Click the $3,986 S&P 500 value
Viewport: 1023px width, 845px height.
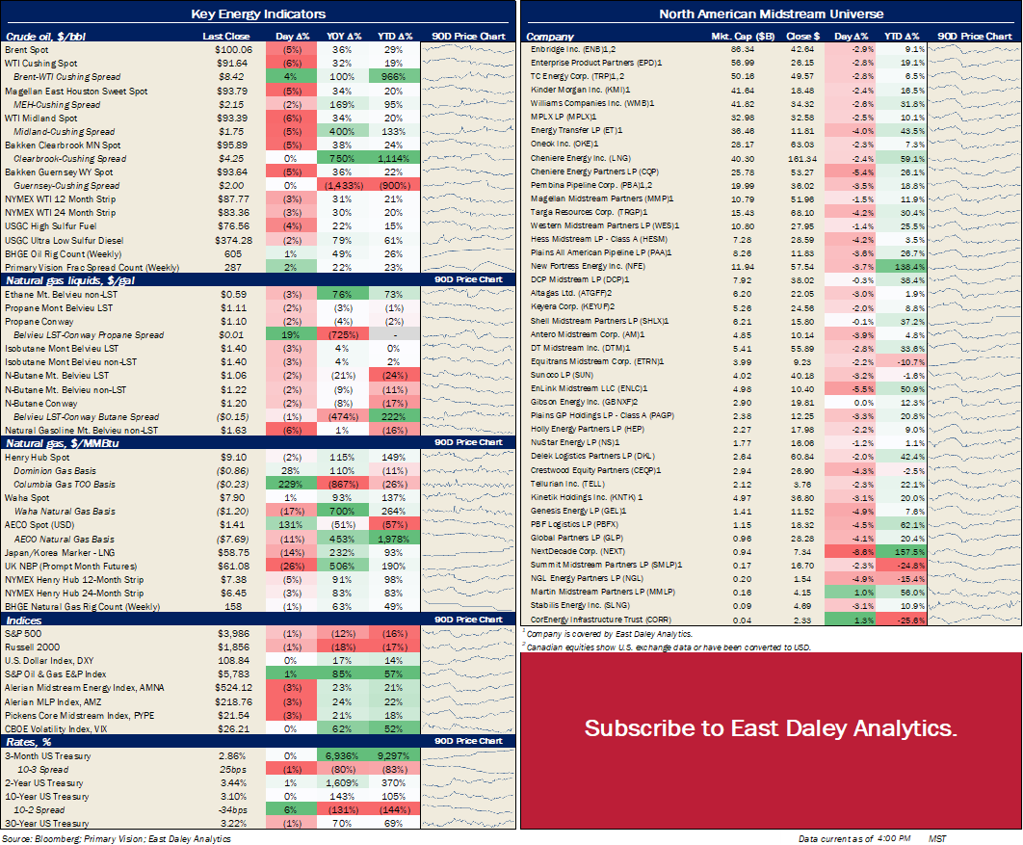(233, 634)
